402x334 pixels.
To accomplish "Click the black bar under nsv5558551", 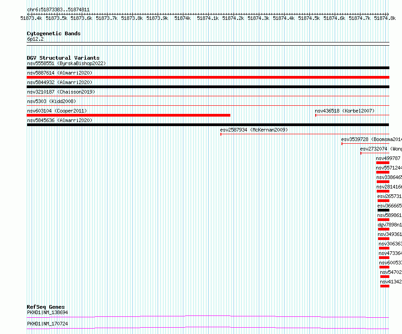I will [x=208, y=68].
